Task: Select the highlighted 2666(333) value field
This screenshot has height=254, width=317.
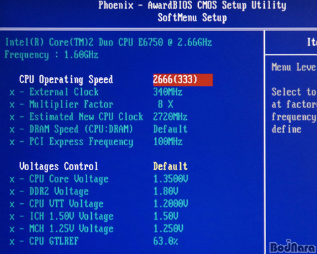Action: click(x=183, y=80)
